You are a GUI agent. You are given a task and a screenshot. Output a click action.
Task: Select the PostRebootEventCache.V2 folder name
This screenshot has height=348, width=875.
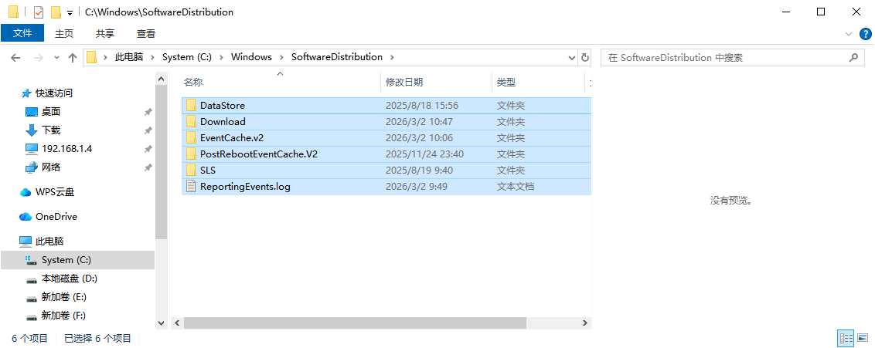click(x=259, y=154)
